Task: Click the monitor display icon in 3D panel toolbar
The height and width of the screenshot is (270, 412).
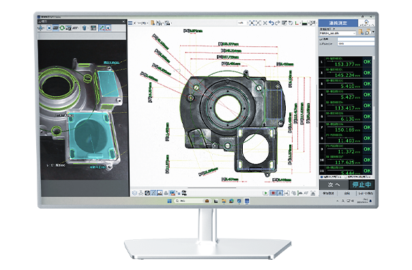Action: pyautogui.click(x=69, y=28)
